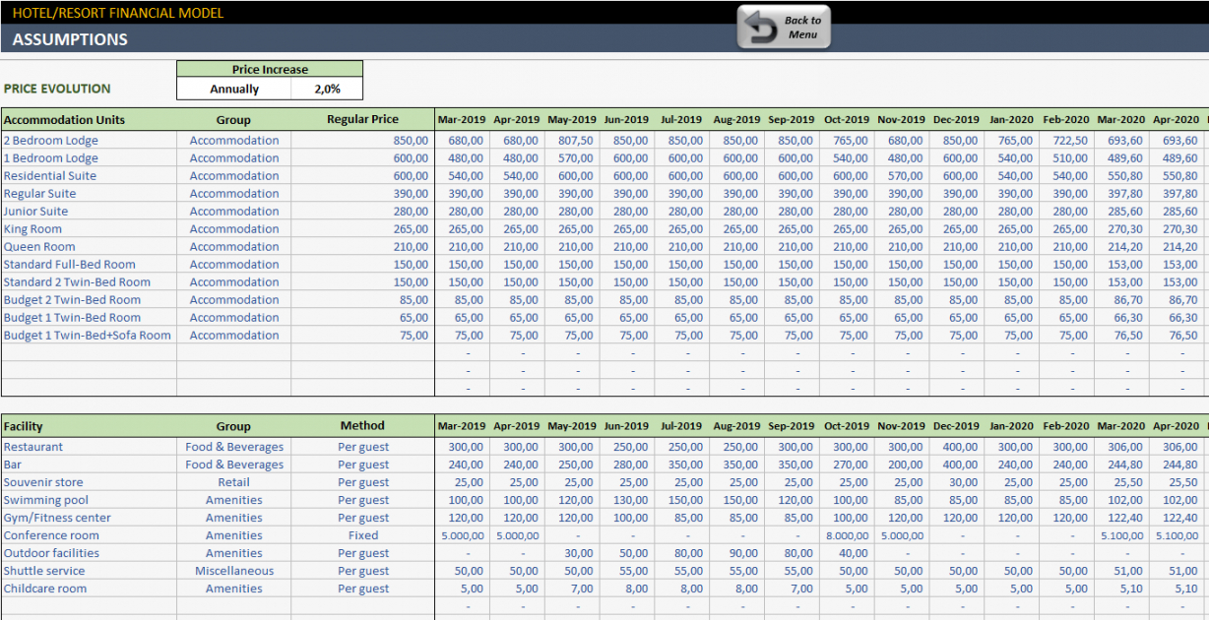Screen dimensions: 1209x620
Task: Click the return arrow icon on Back to Menu
Action: pyautogui.click(x=760, y=28)
